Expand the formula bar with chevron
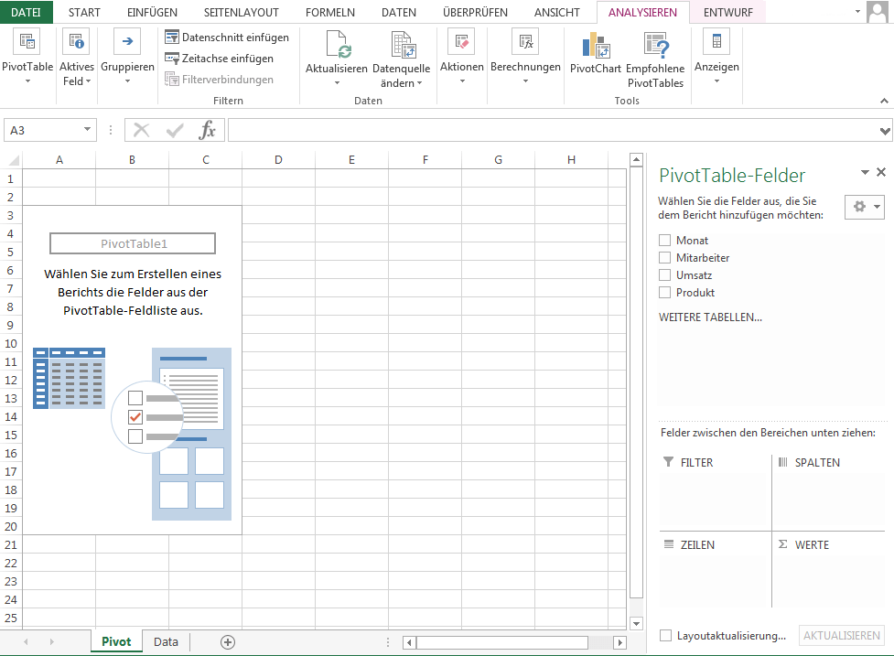Screen dimensions: 894x656 884,131
